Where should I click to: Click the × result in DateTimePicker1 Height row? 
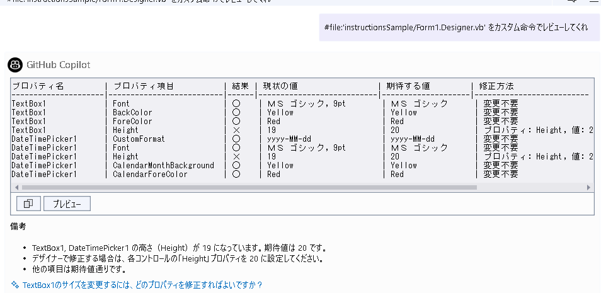click(236, 156)
